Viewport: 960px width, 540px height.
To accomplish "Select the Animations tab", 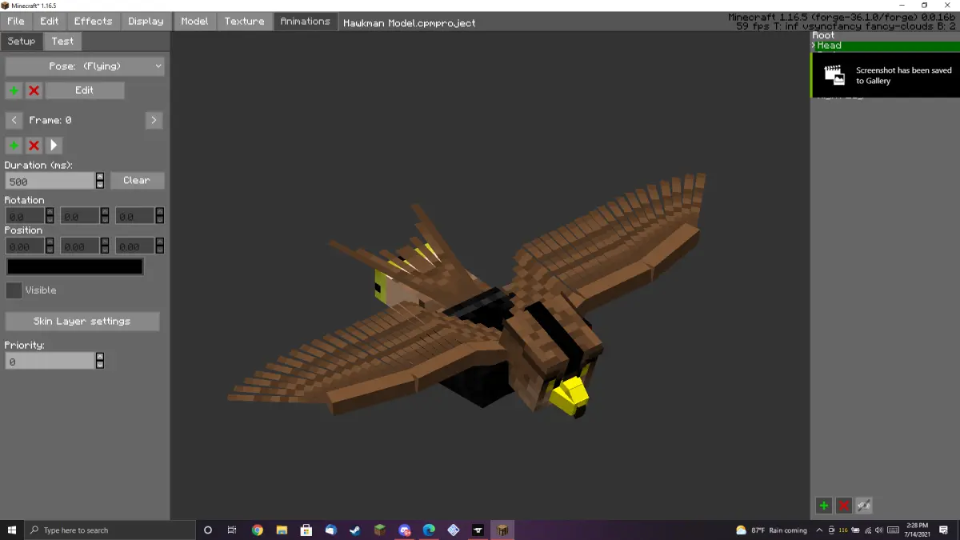I will [x=305, y=22].
